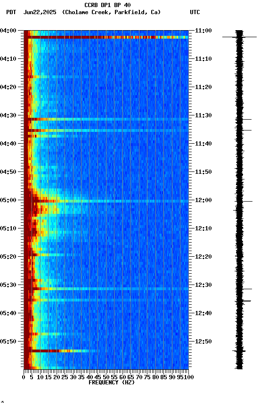Click the 60 Hz frequency axis label
The width and height of the screenshot is (260, 407).
122,377
